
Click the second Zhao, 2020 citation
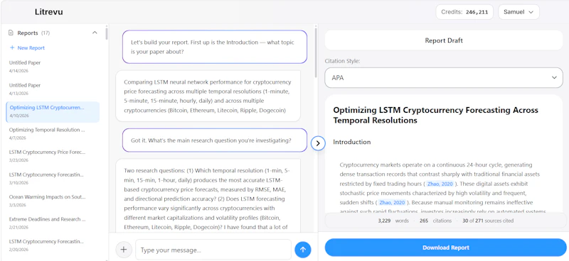click(392, 202)
